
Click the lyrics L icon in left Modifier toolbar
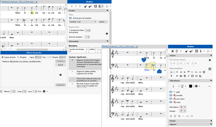pyautogui.click(x=100, y=6)
